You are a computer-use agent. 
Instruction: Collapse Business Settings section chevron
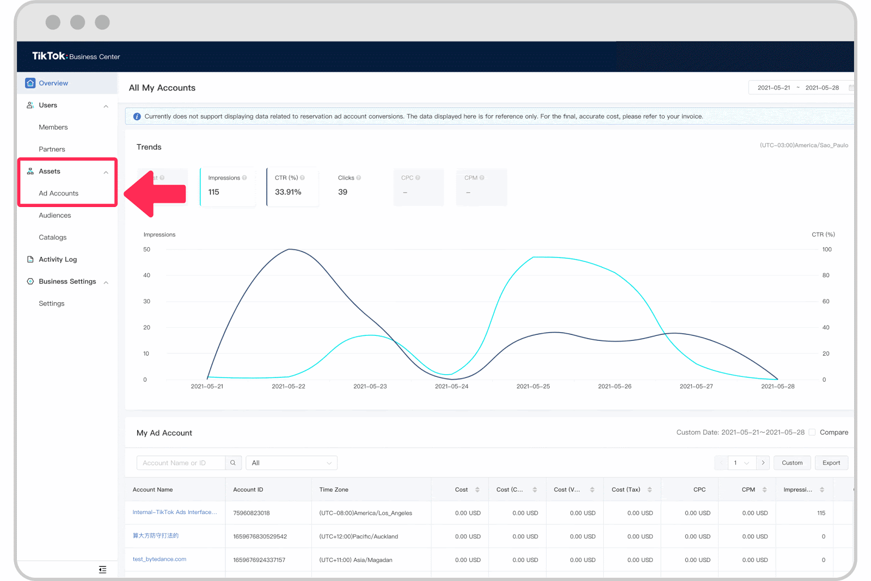[x=106, y=282]
